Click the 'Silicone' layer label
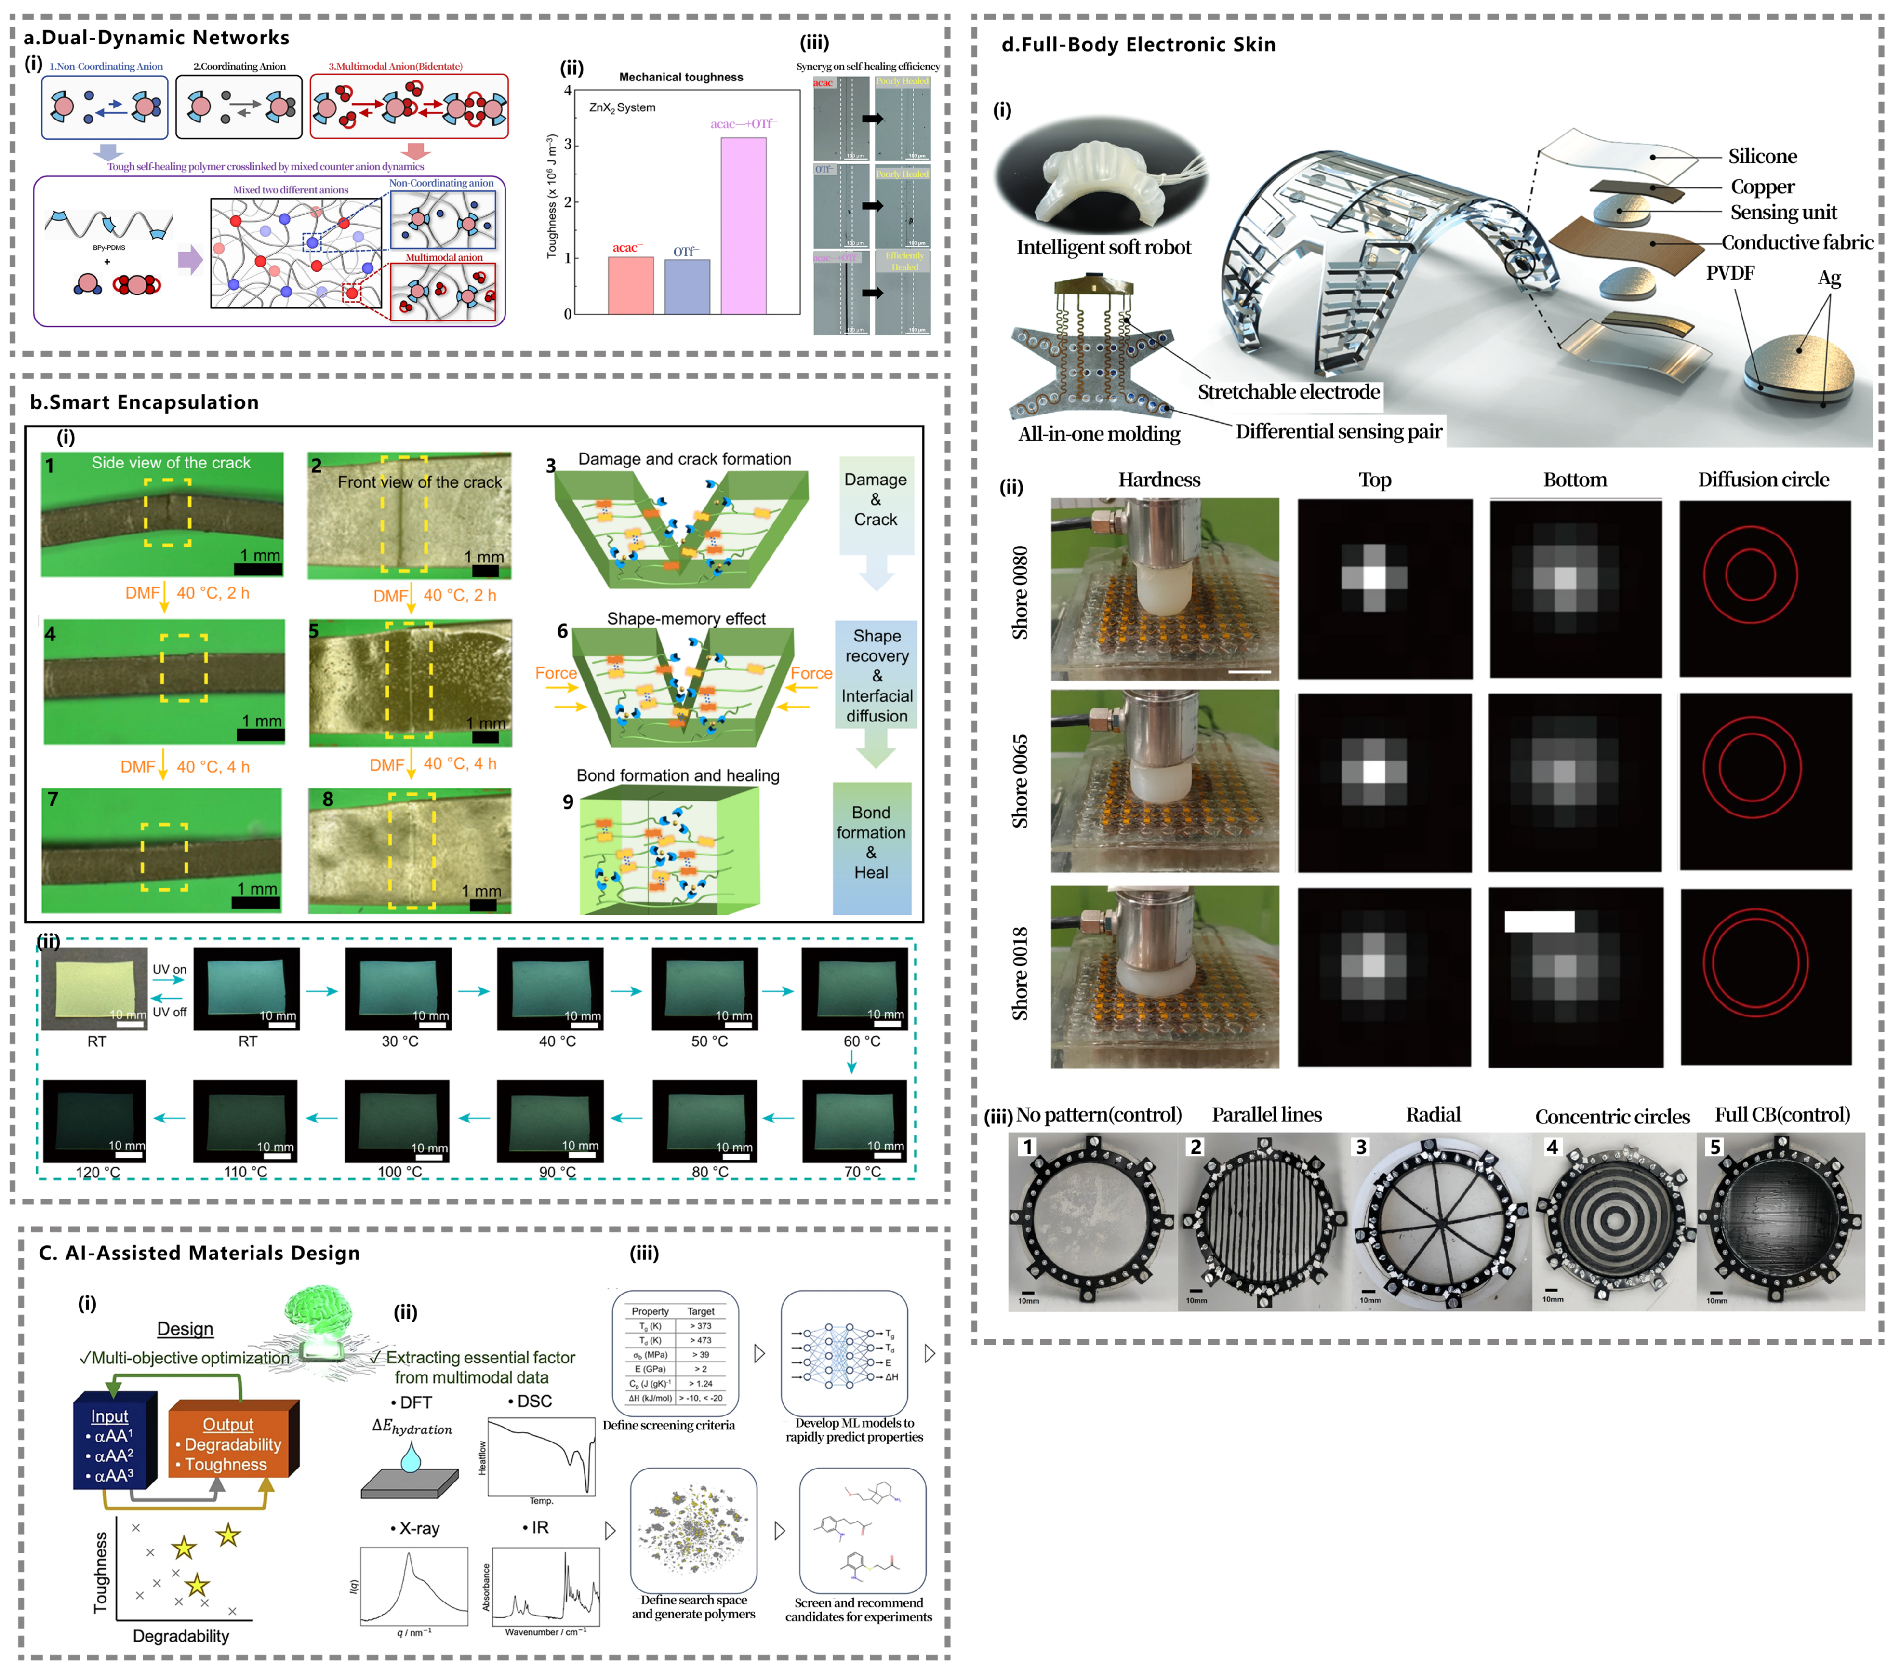Image resolution: width=1900 pixels, height=1669 pixels. click(1762, 156)
